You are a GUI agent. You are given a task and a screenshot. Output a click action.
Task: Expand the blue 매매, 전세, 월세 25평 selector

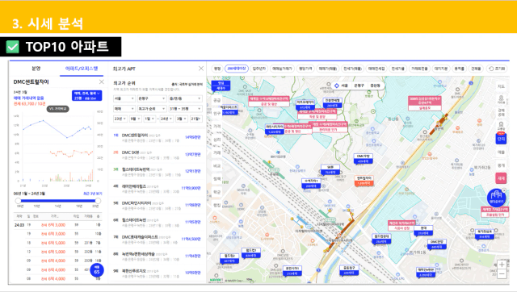[86, 95]
